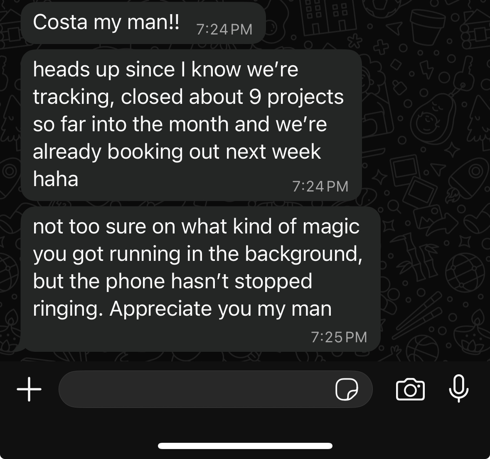The image size is (490, 459).
Task: Click the "so far into the month" line
Action: coord(132,124)
